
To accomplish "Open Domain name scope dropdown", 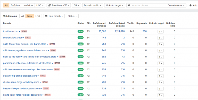I will click(x=176, y=5).
